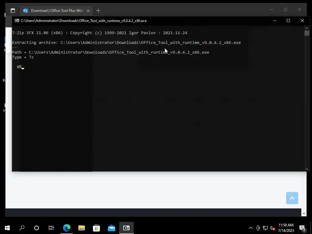This screenshot has width=312, height=234.
Task: Select the Download | Office Tool Plus tab
Action: 57,11
